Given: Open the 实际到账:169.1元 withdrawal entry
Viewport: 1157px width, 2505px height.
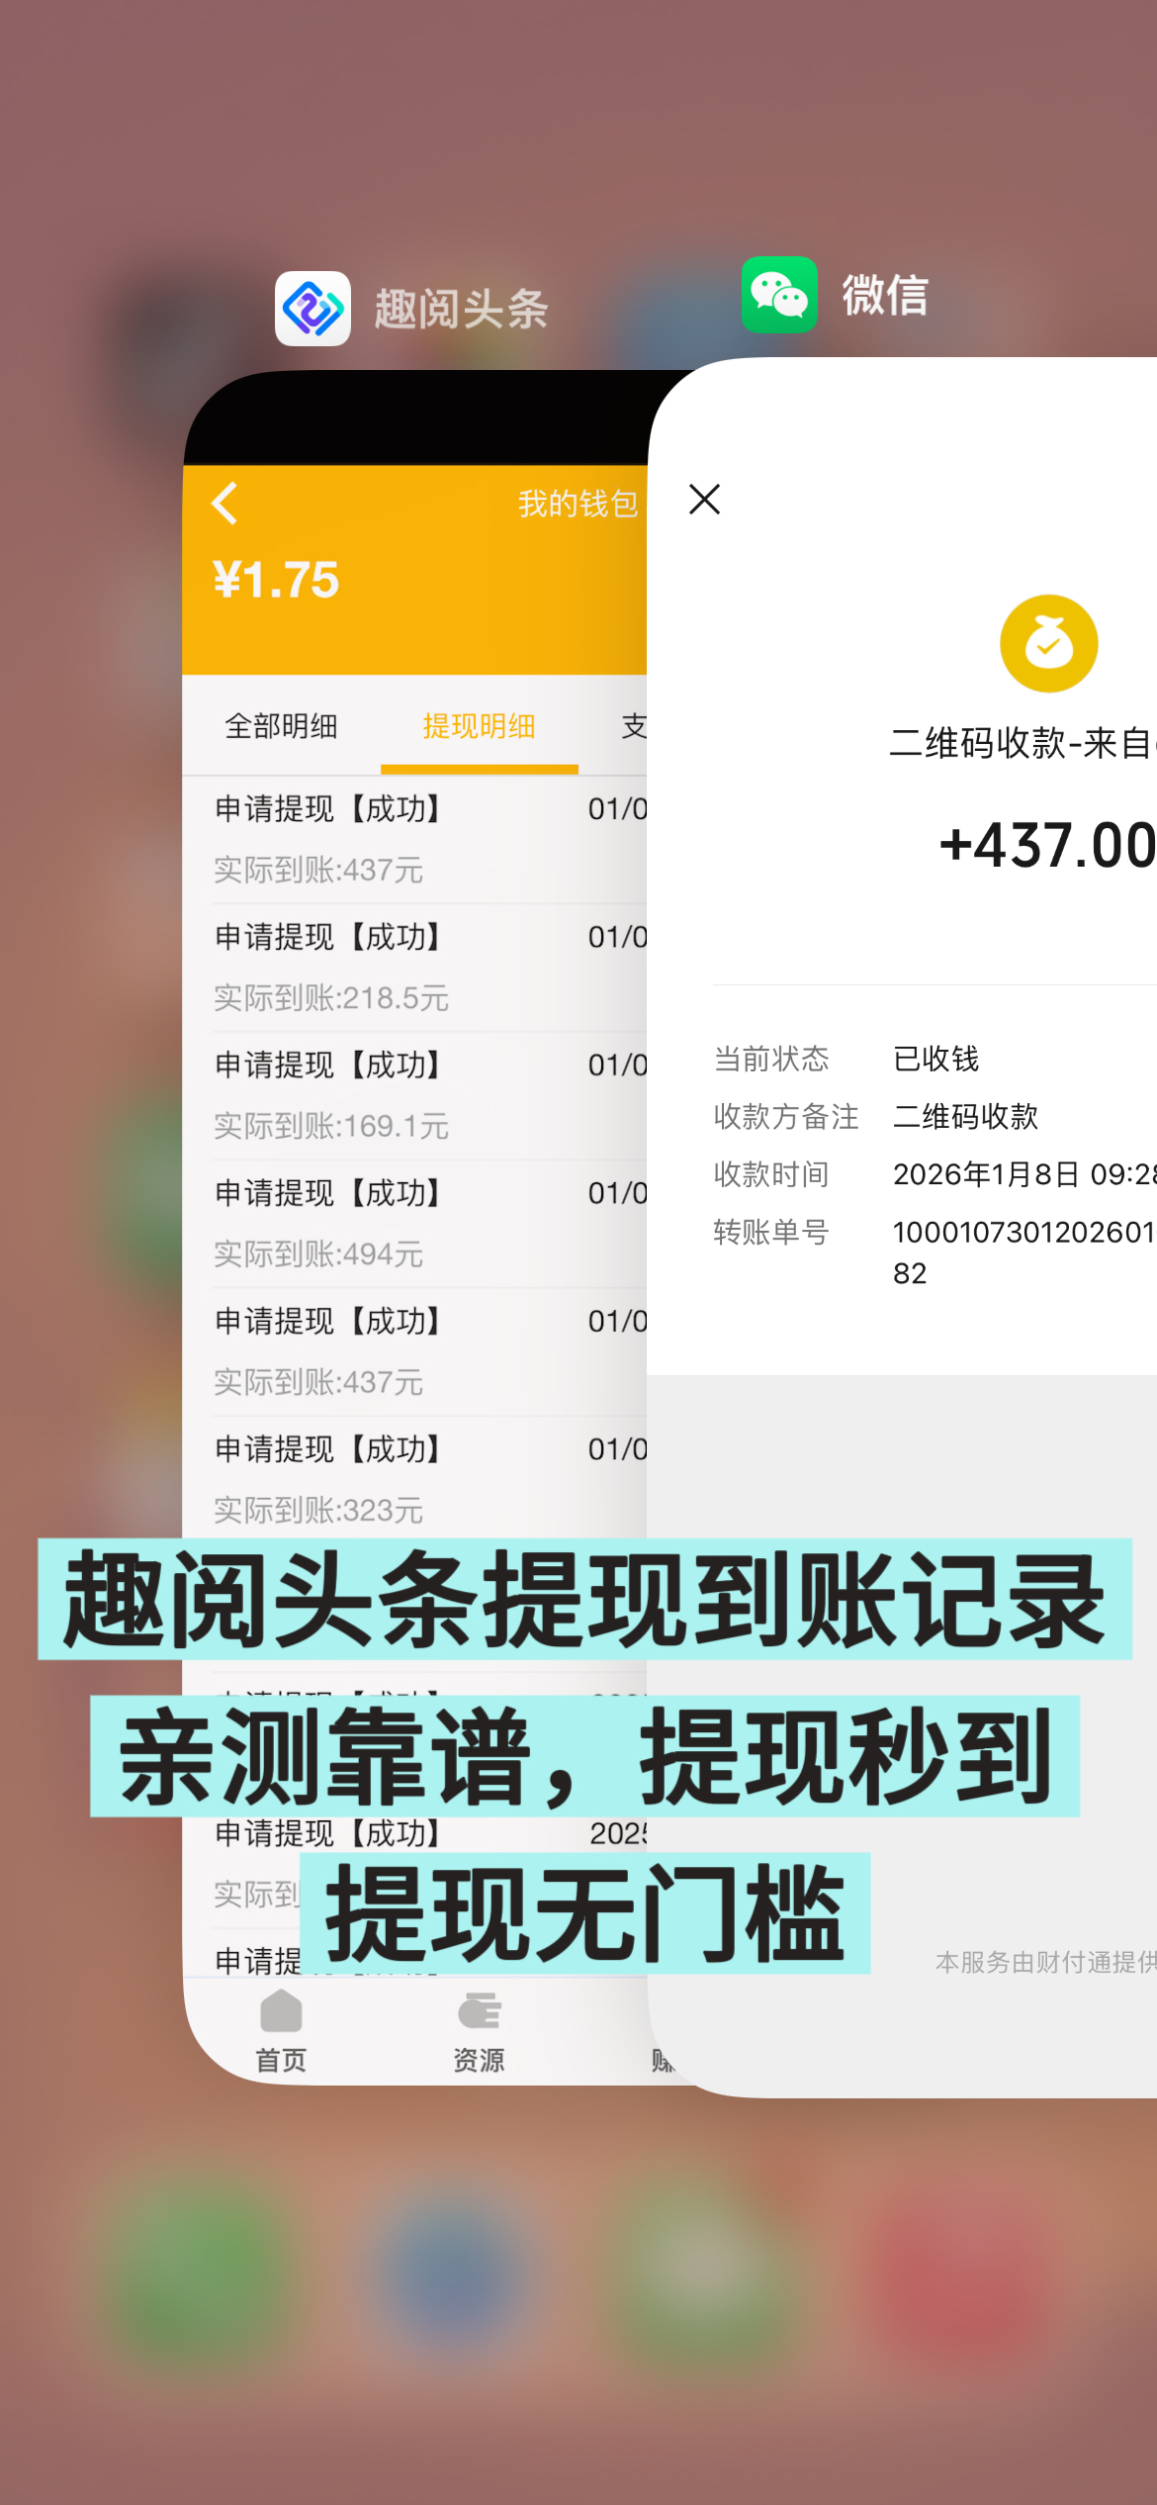Looking at the screenshot, I should click(415, 1096).
